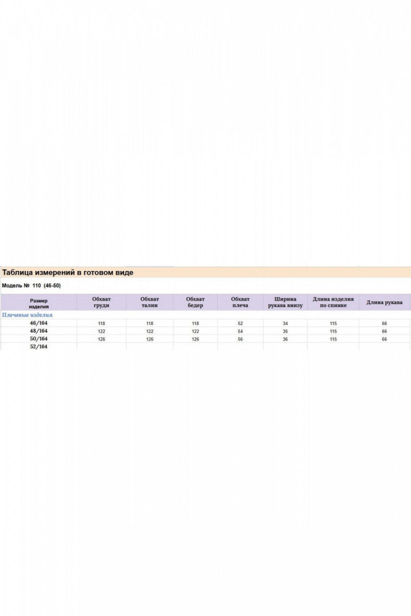Click the shoulder value 52 for 46/164
The width and height of the screenshot is (411, 616).
tap(240, 324)
